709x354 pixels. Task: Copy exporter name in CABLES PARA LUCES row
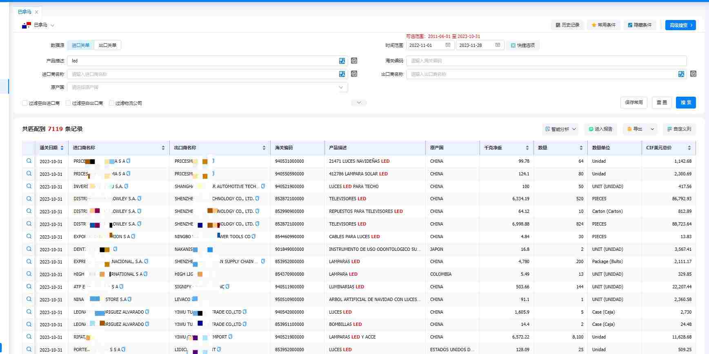point(253,237)
